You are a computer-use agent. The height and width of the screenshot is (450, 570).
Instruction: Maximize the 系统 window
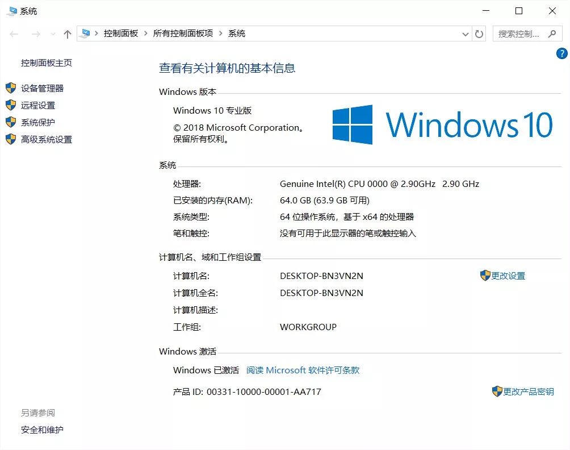(x=519, y=11)
